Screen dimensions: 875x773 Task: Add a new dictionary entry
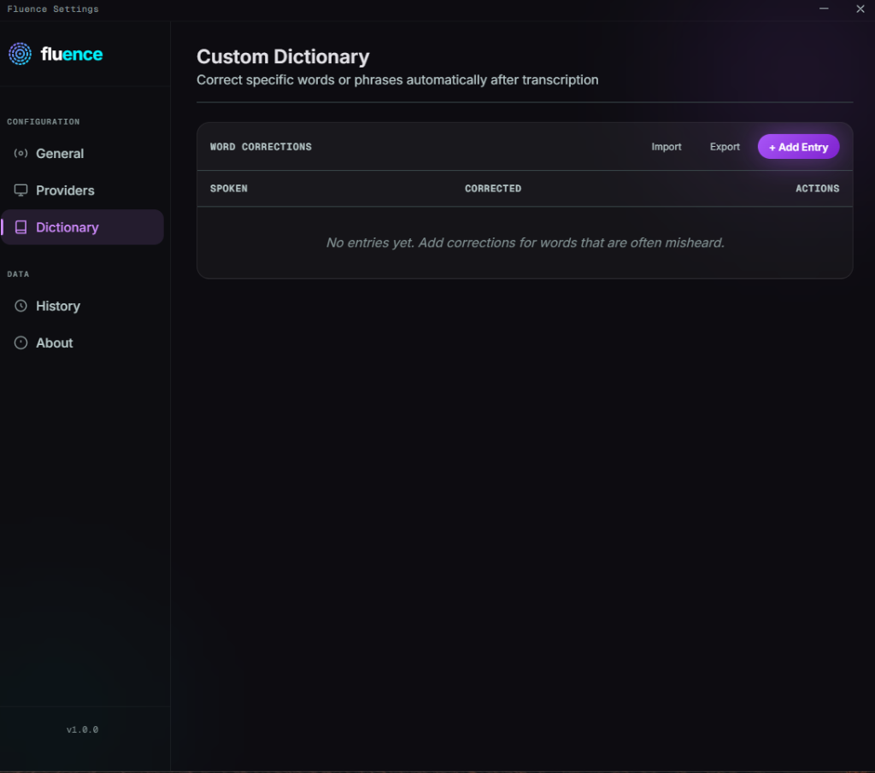tap(798, 147)
